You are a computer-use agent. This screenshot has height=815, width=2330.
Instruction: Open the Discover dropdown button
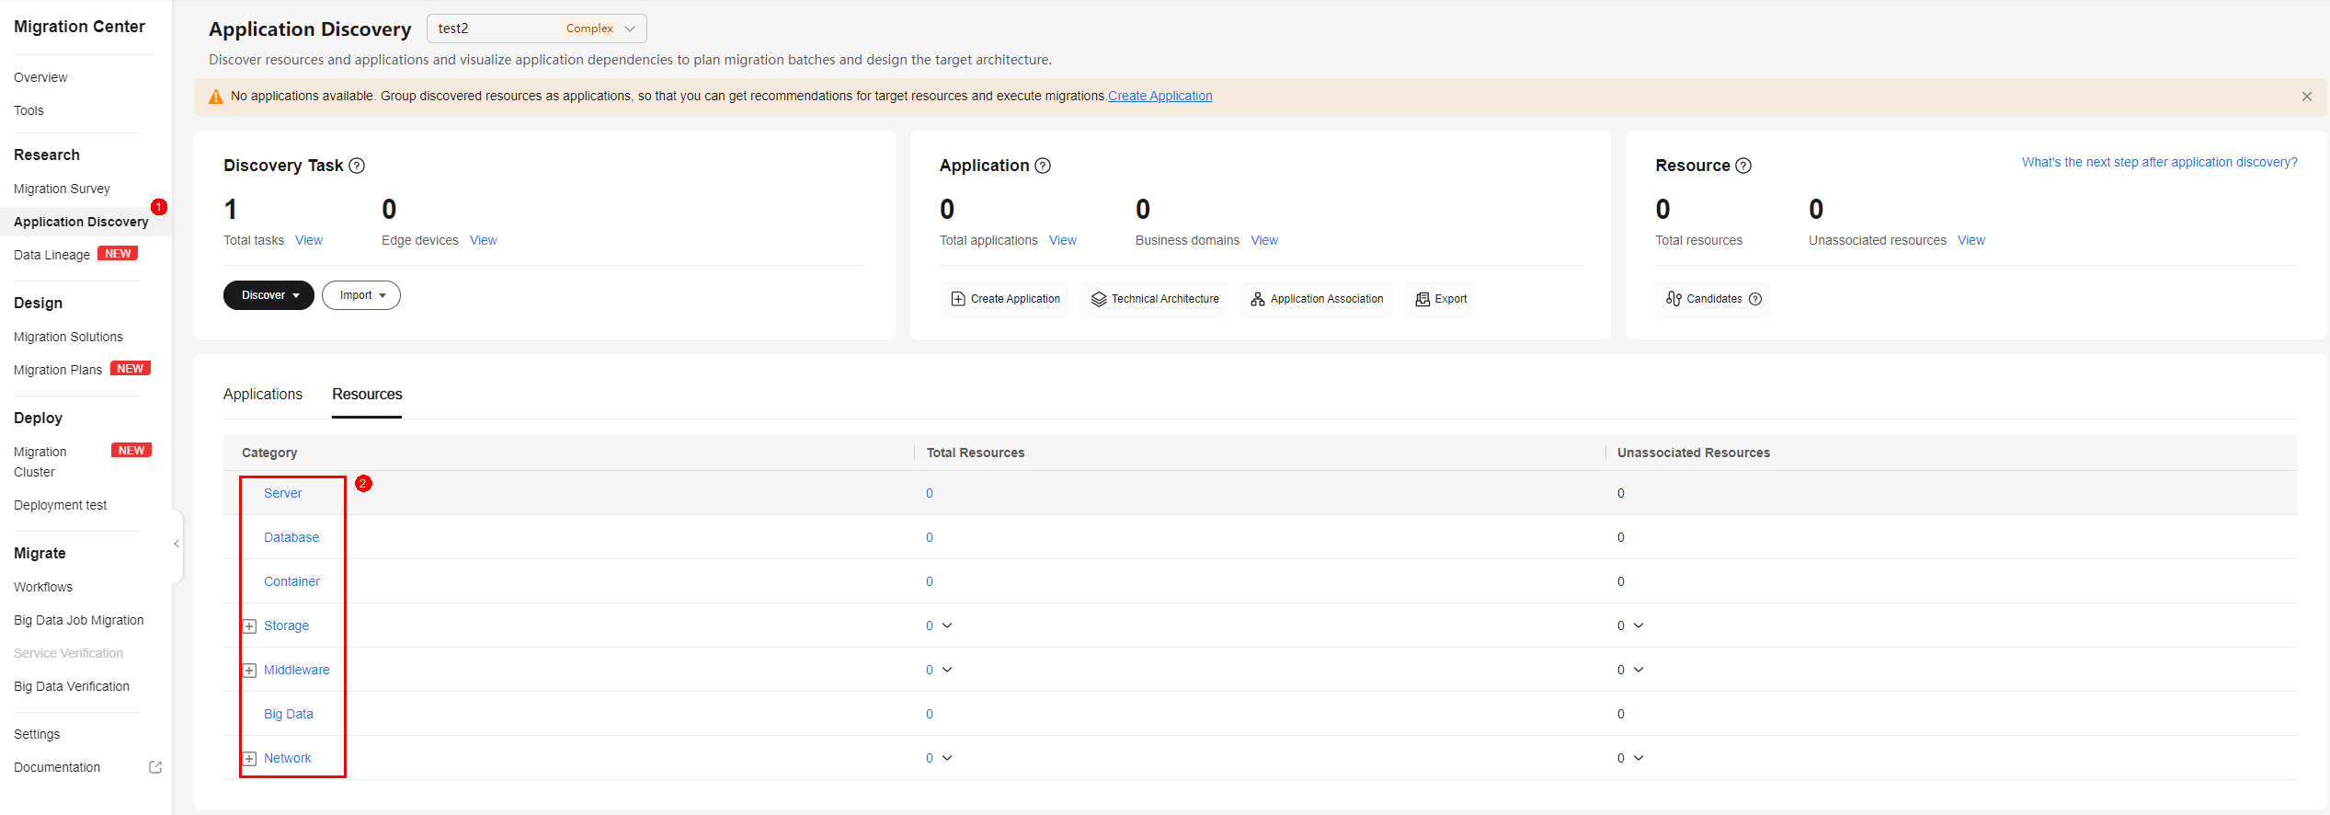(x=268, y=295)
